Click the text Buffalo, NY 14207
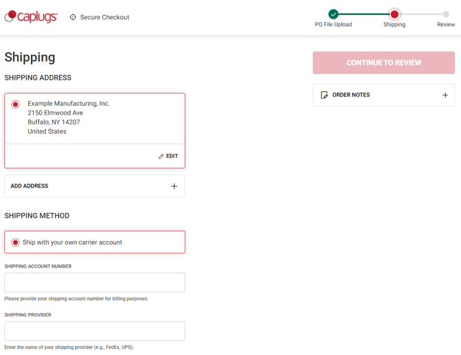This screenshot has height=355, width=461. (x=54, y=122)
